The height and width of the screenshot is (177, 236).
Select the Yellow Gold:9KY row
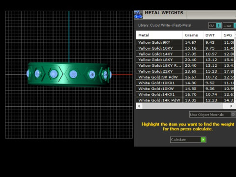tap(185, 42)
